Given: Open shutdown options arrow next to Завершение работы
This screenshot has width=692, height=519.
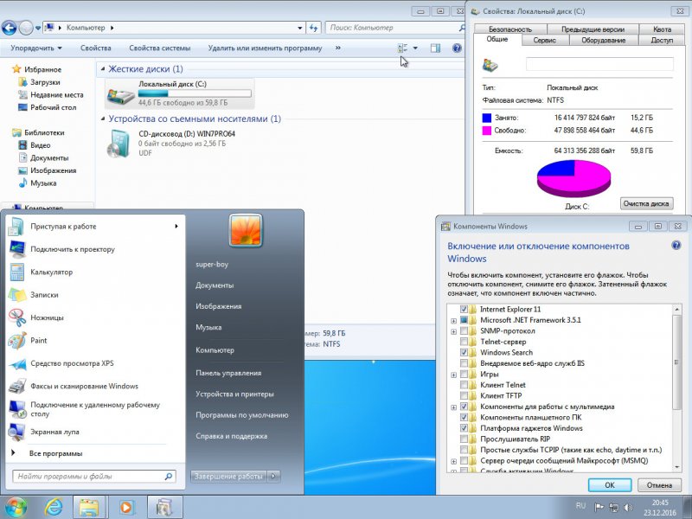Looking at the screenshot, I should pyautogui.click(x=273, y=477).
